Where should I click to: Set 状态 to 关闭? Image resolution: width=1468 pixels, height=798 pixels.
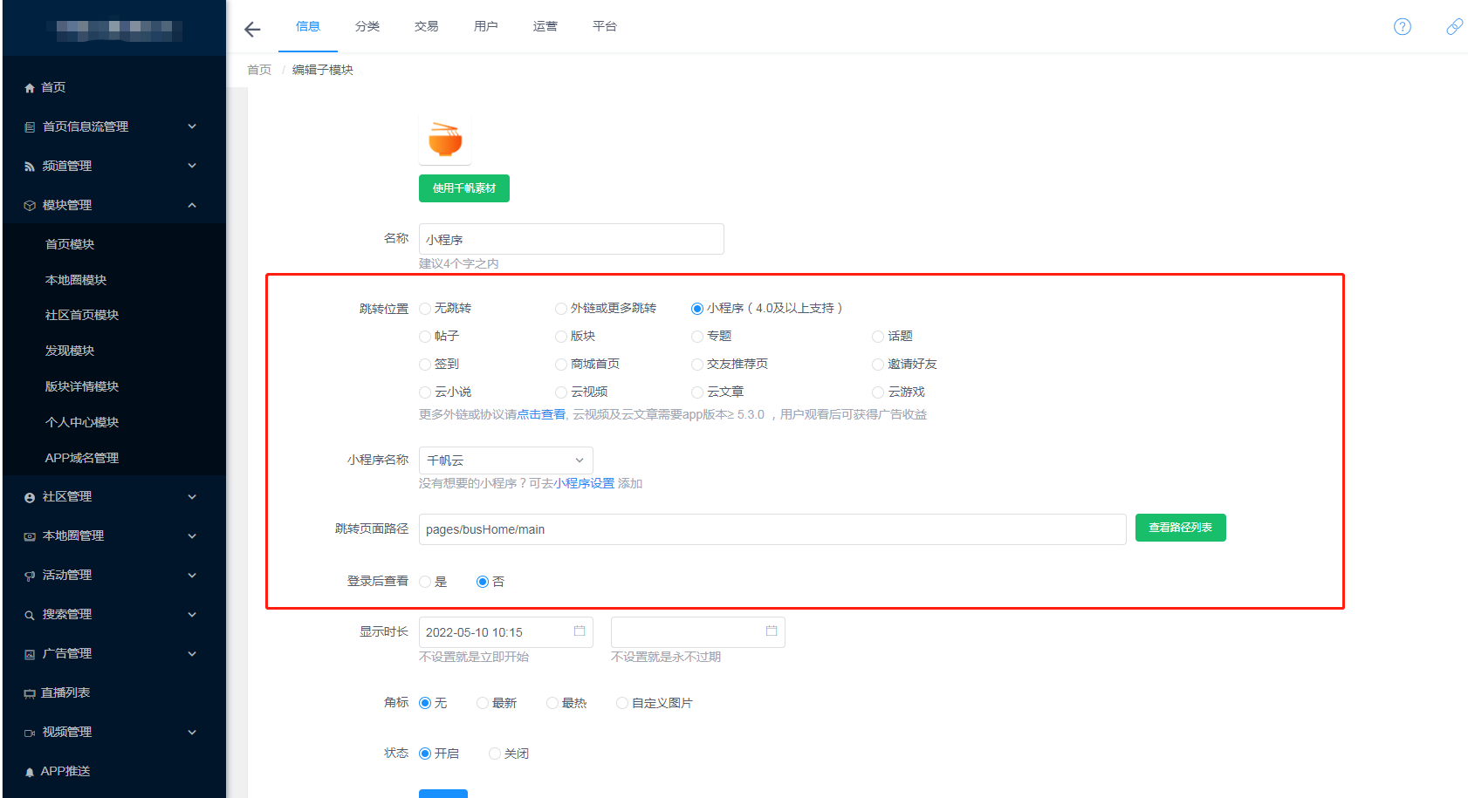coord(495,754)
